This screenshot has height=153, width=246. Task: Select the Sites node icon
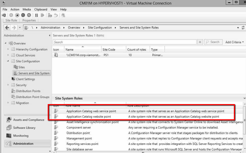pos(15,67)
